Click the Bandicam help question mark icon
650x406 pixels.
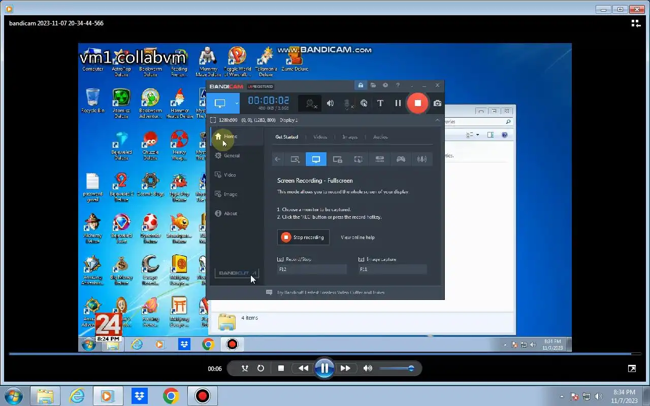click(x=398, y=85)
